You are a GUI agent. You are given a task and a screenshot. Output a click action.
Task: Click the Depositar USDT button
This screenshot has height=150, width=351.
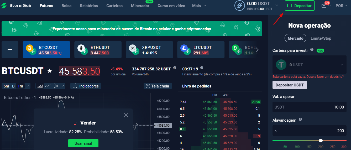pyautogui.click(x=290, y=85)
